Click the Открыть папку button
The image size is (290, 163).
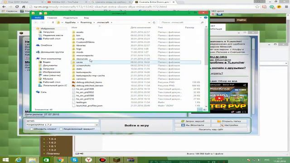coord(229,121)
